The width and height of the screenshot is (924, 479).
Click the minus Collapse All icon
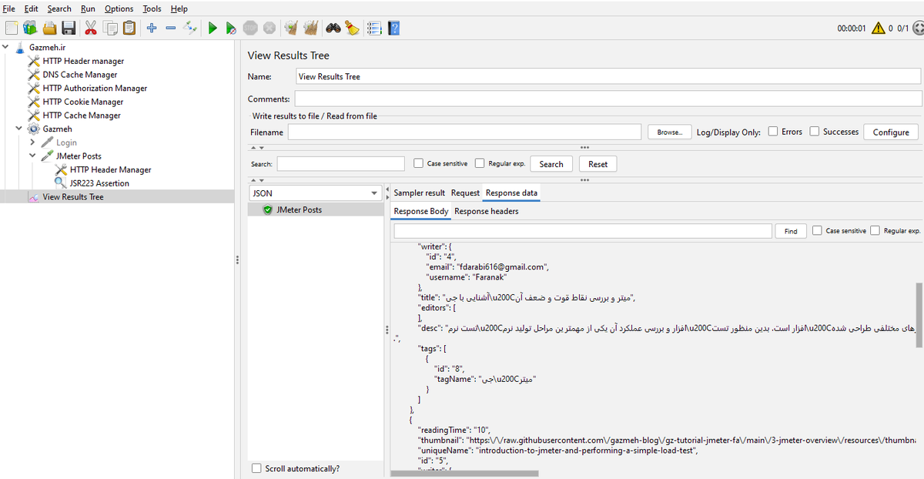pyautogui.click(x=171, y=28)
